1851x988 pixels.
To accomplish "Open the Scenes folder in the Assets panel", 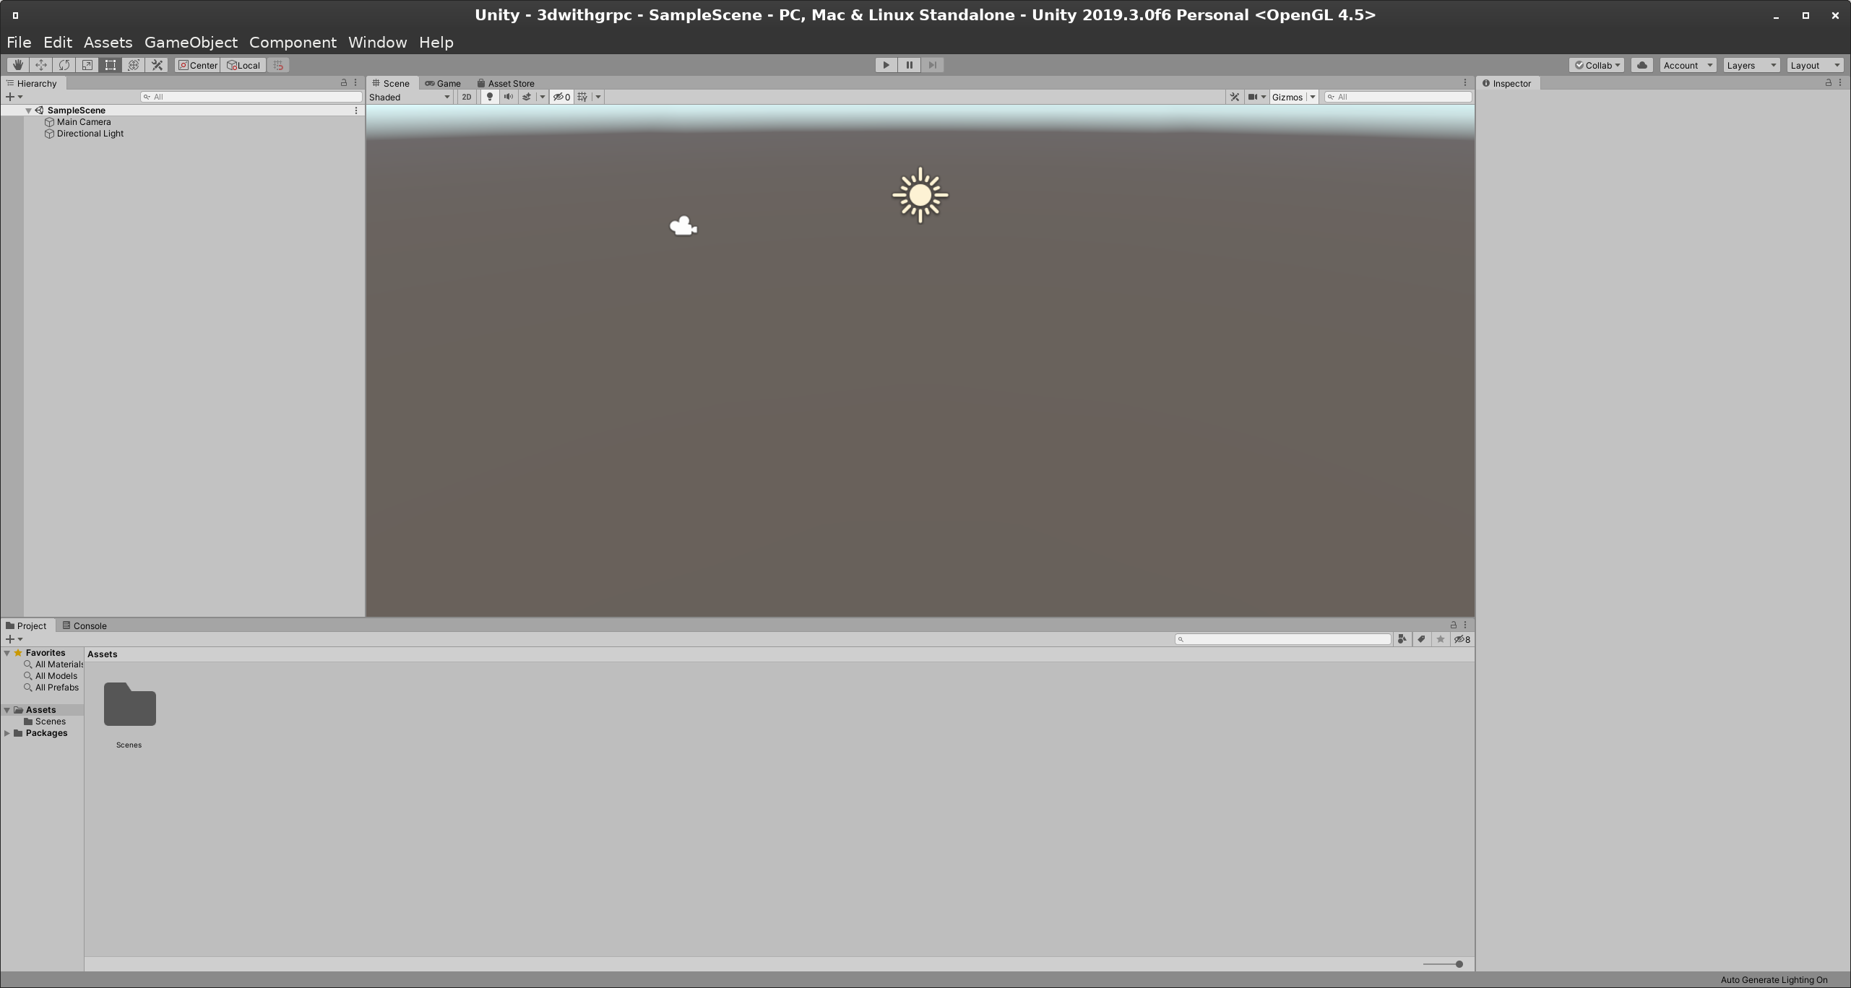I will pos(129,704).
